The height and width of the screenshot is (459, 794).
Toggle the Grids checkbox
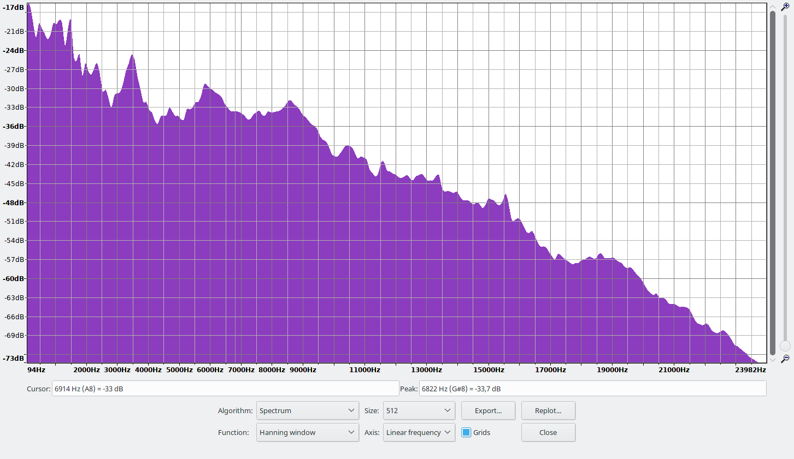tap(466, 432)
